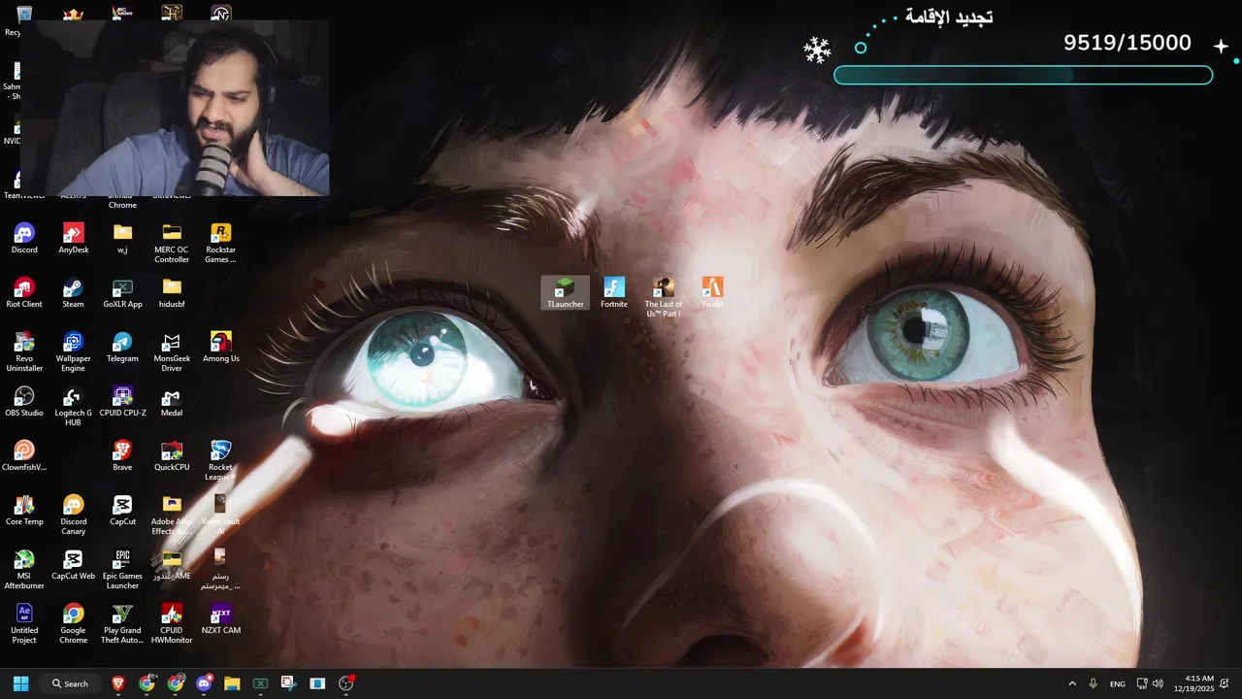Screen dimensions: 1242x699
Task: Select The Last of Us Part I icon
Action: (664, 296)
